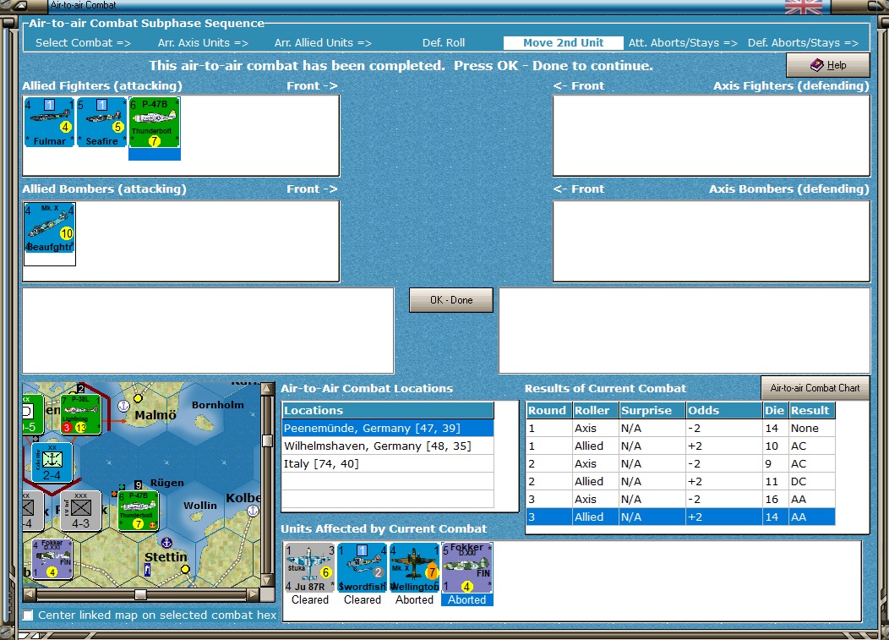Click the anchor port symbol near Malmö
889x640 pixels.
(123, 406)
